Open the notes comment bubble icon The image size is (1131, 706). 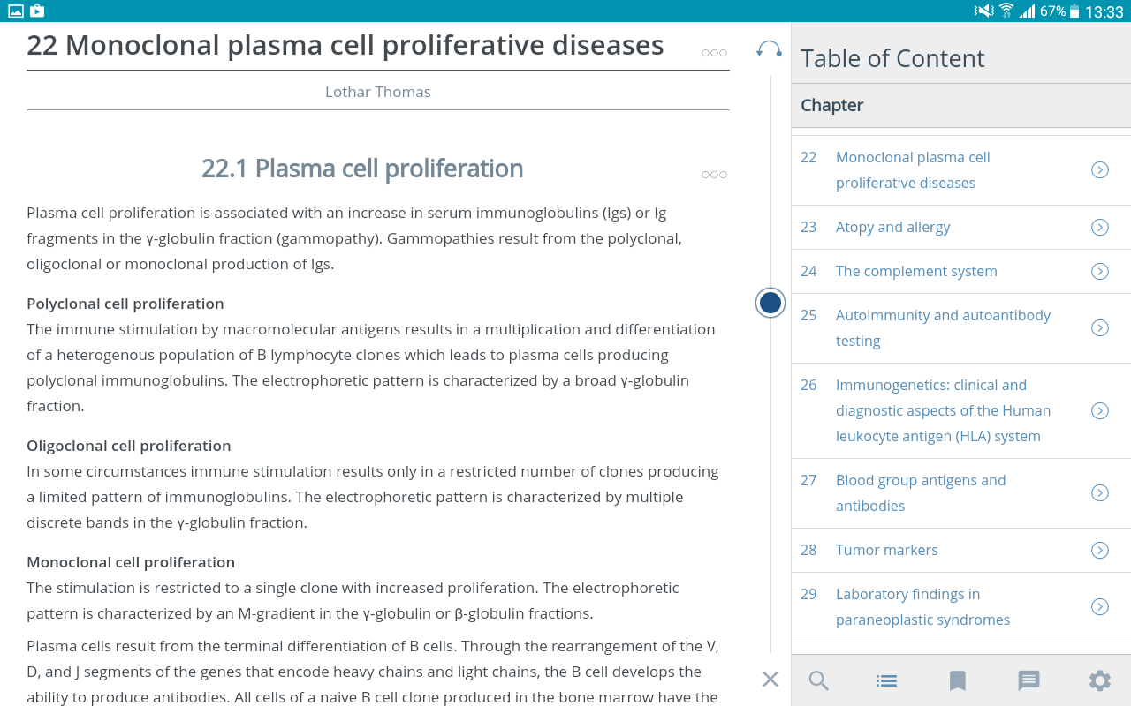(x=1029, y=680)
